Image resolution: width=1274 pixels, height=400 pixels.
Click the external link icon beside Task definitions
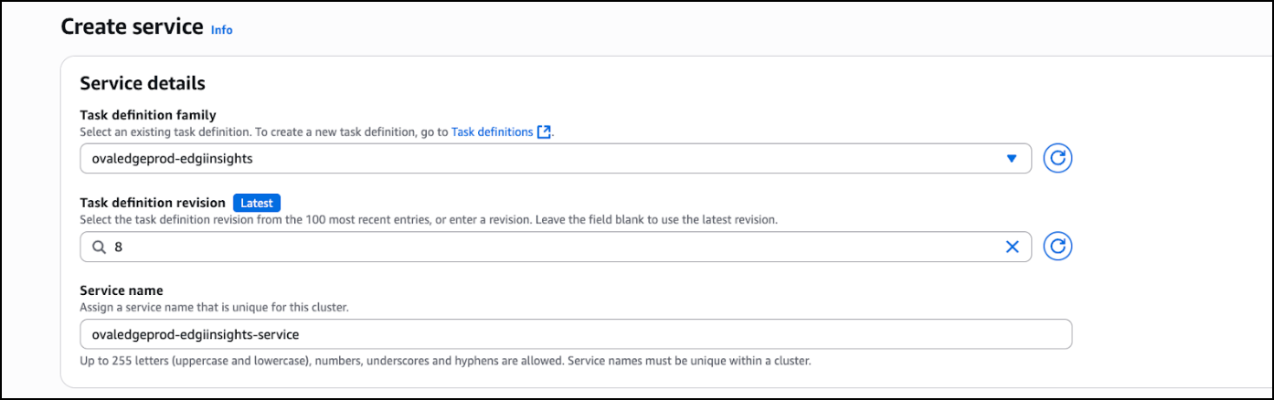coord(544,132)
